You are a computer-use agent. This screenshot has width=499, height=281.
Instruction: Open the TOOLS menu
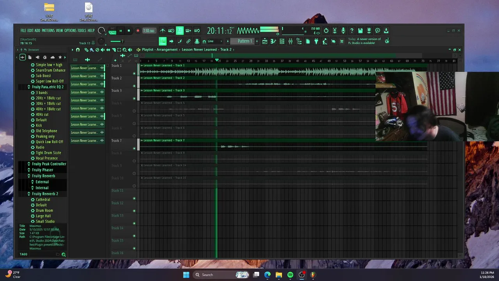click(x=81, y=30)
